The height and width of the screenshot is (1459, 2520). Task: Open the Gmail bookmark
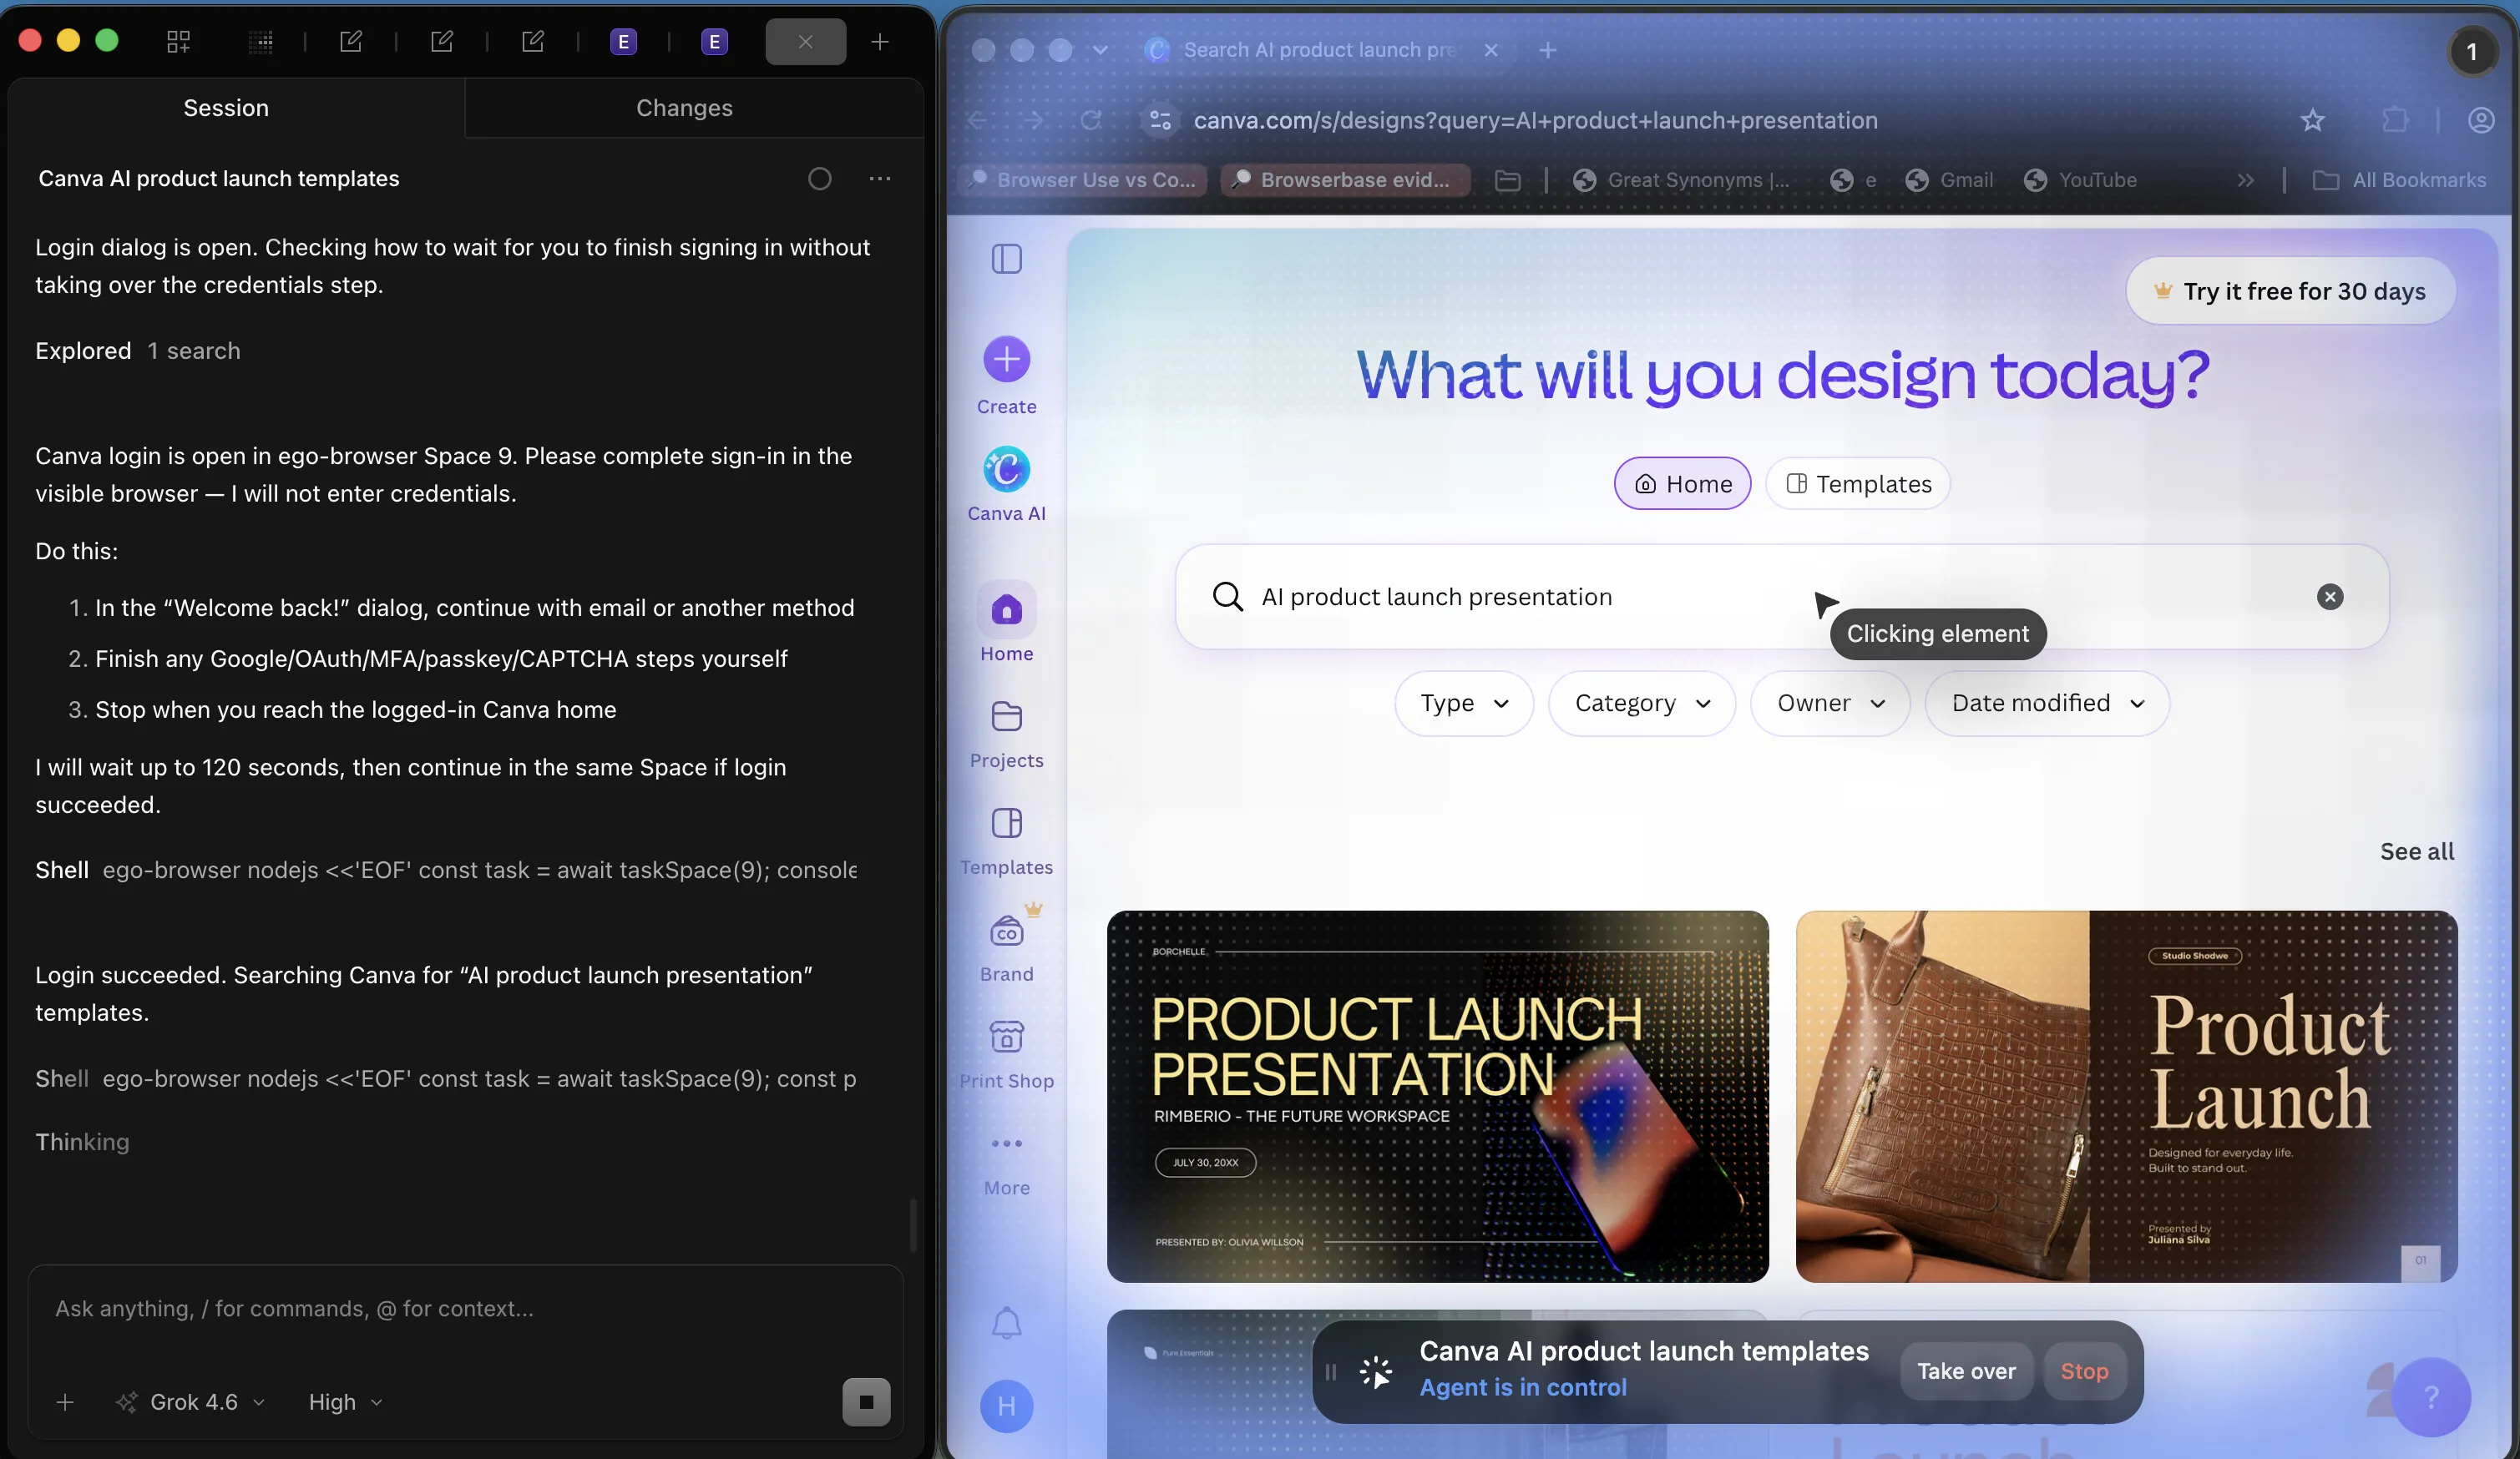click(1949, 180)
